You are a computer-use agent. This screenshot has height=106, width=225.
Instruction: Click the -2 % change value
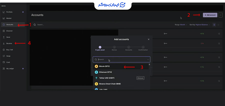tap(202, 44)
